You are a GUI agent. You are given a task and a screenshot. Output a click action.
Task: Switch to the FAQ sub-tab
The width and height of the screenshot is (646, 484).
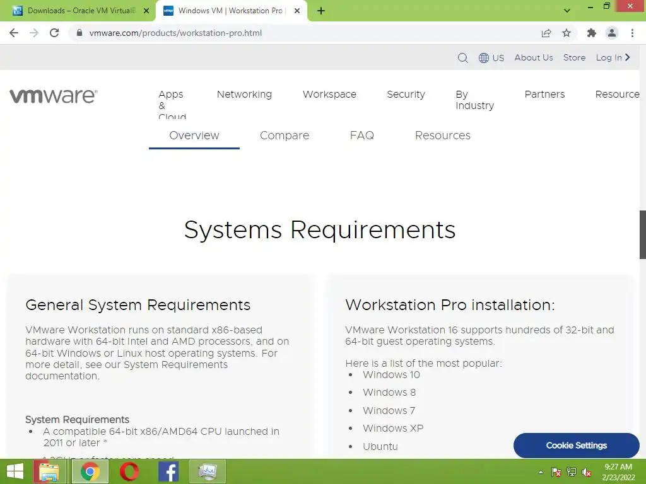361,135
